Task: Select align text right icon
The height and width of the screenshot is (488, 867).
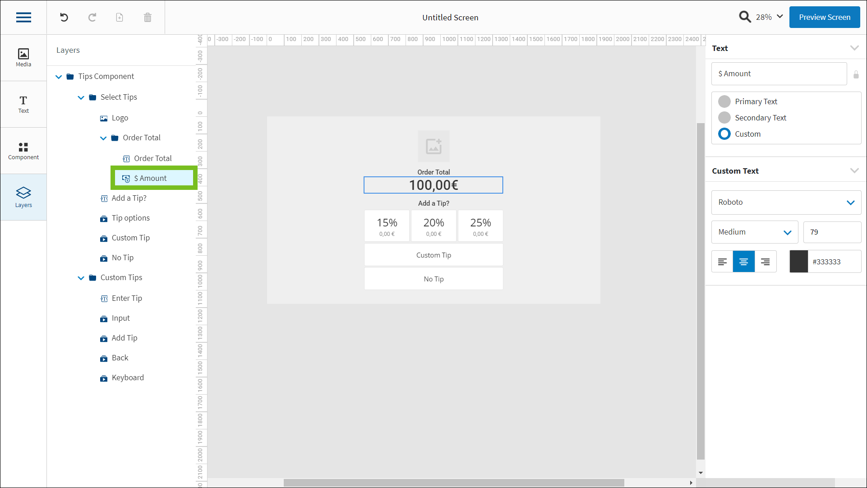Action: point(766,262)
